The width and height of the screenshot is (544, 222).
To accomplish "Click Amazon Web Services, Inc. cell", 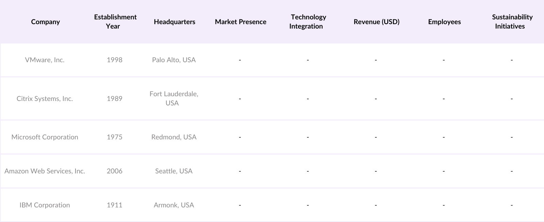I will (45, 171).
